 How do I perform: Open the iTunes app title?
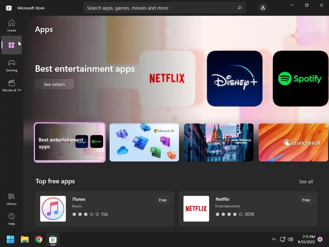coord(79,199)
